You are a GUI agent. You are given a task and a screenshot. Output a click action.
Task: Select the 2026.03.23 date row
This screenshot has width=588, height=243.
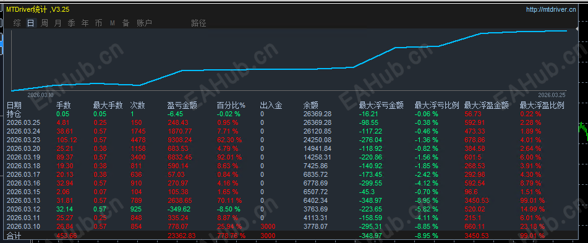(x=23, y=140)
